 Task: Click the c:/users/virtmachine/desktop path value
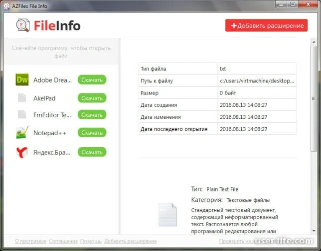(x=257, y=81)
